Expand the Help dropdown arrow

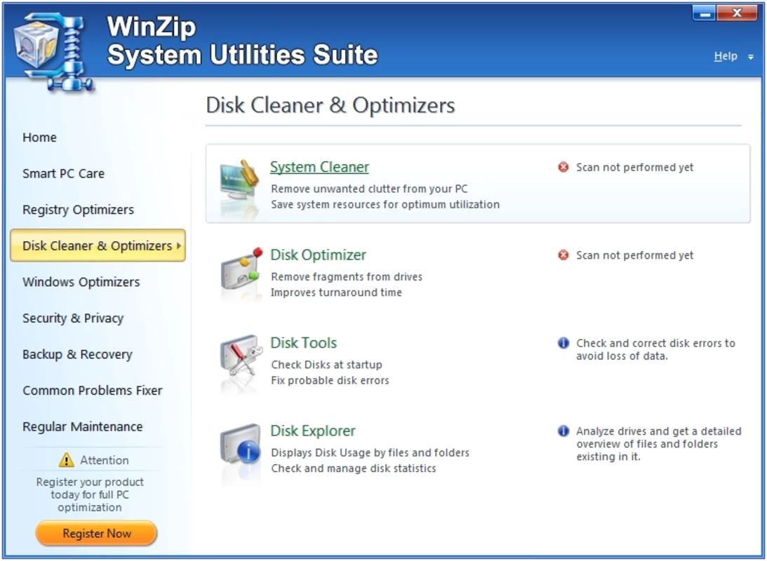[x=751, y=58]
